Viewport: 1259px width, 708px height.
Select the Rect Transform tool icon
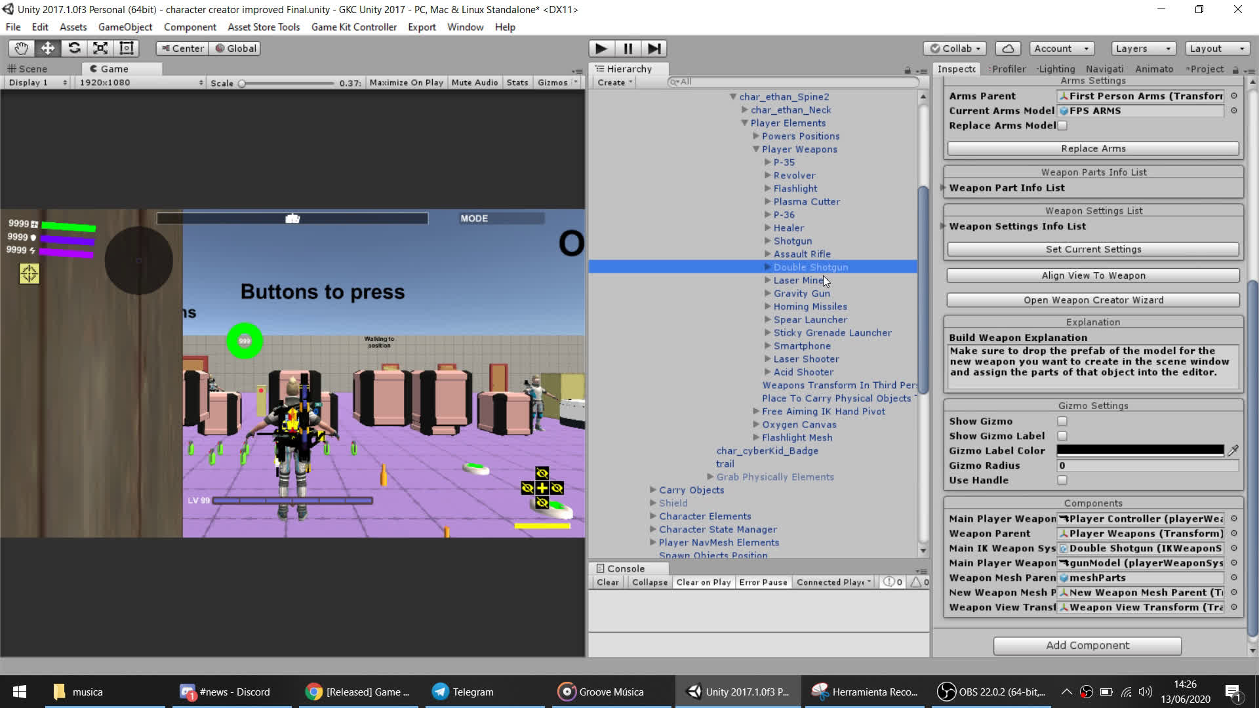tap(127, 49)
